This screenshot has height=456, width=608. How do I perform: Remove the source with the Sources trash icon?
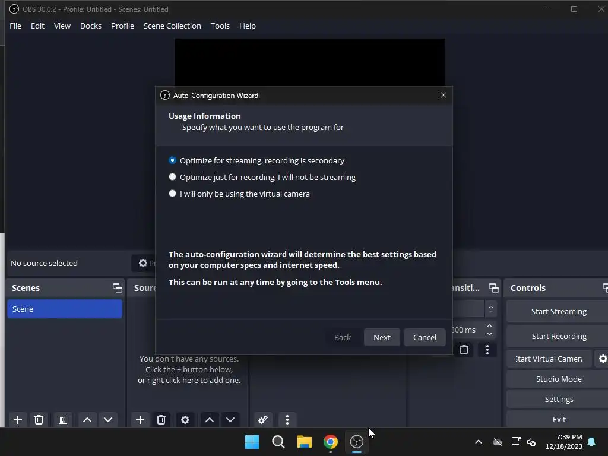pos(161,420)
